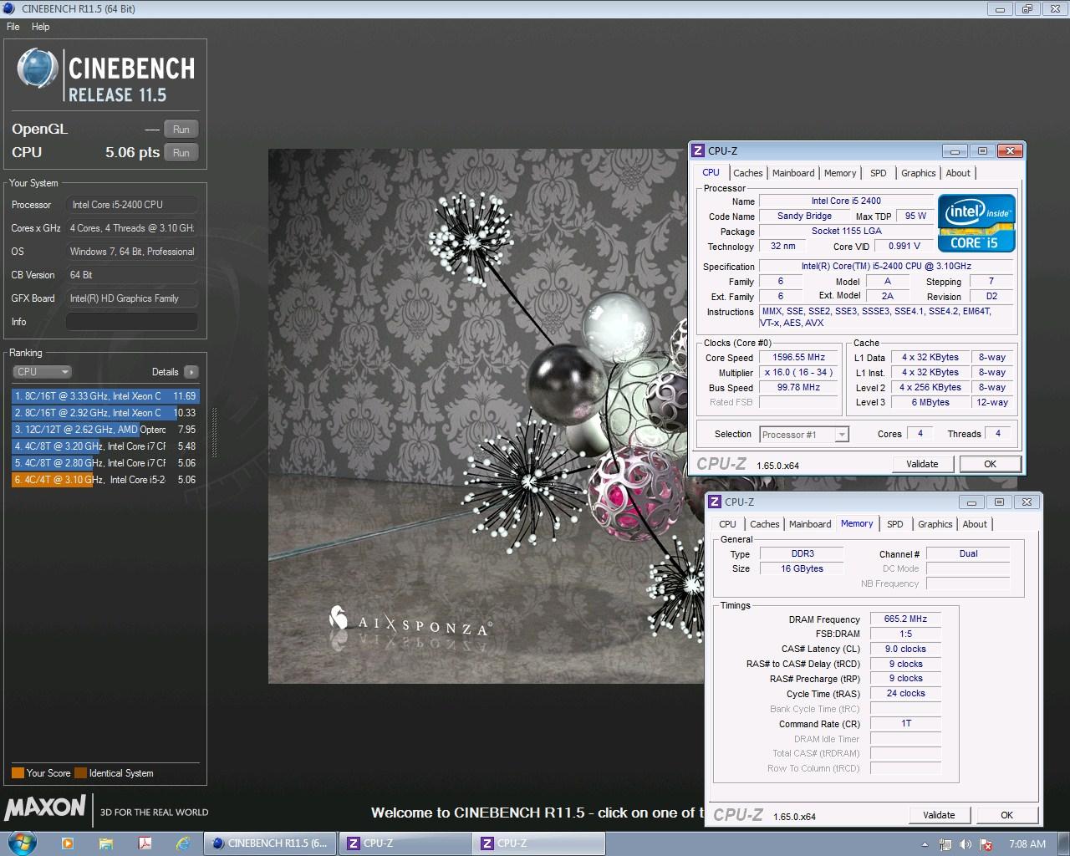Select ranking entry 8C/16T @ 3.33 GHz Xeon
This screenshot has width=1070, height=856.
point(105,396)
